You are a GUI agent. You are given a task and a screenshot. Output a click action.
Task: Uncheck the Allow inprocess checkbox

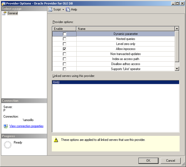[x=65, y=49]
